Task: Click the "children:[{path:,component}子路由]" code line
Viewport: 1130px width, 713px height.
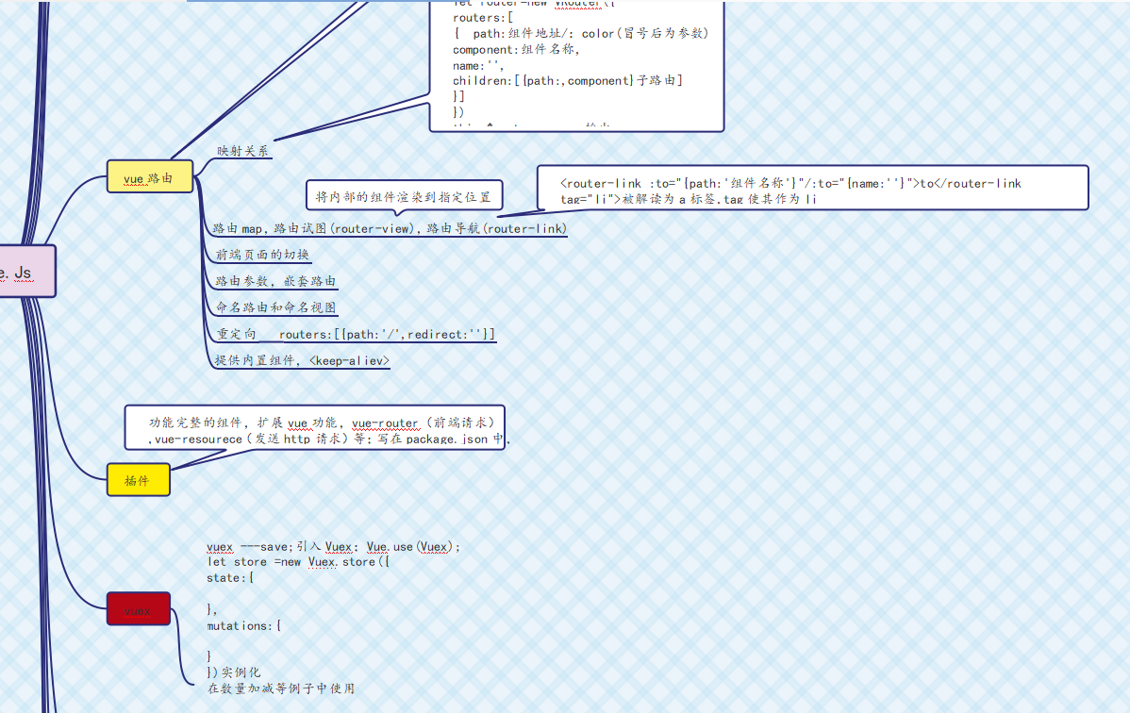Action: (567, 81)
